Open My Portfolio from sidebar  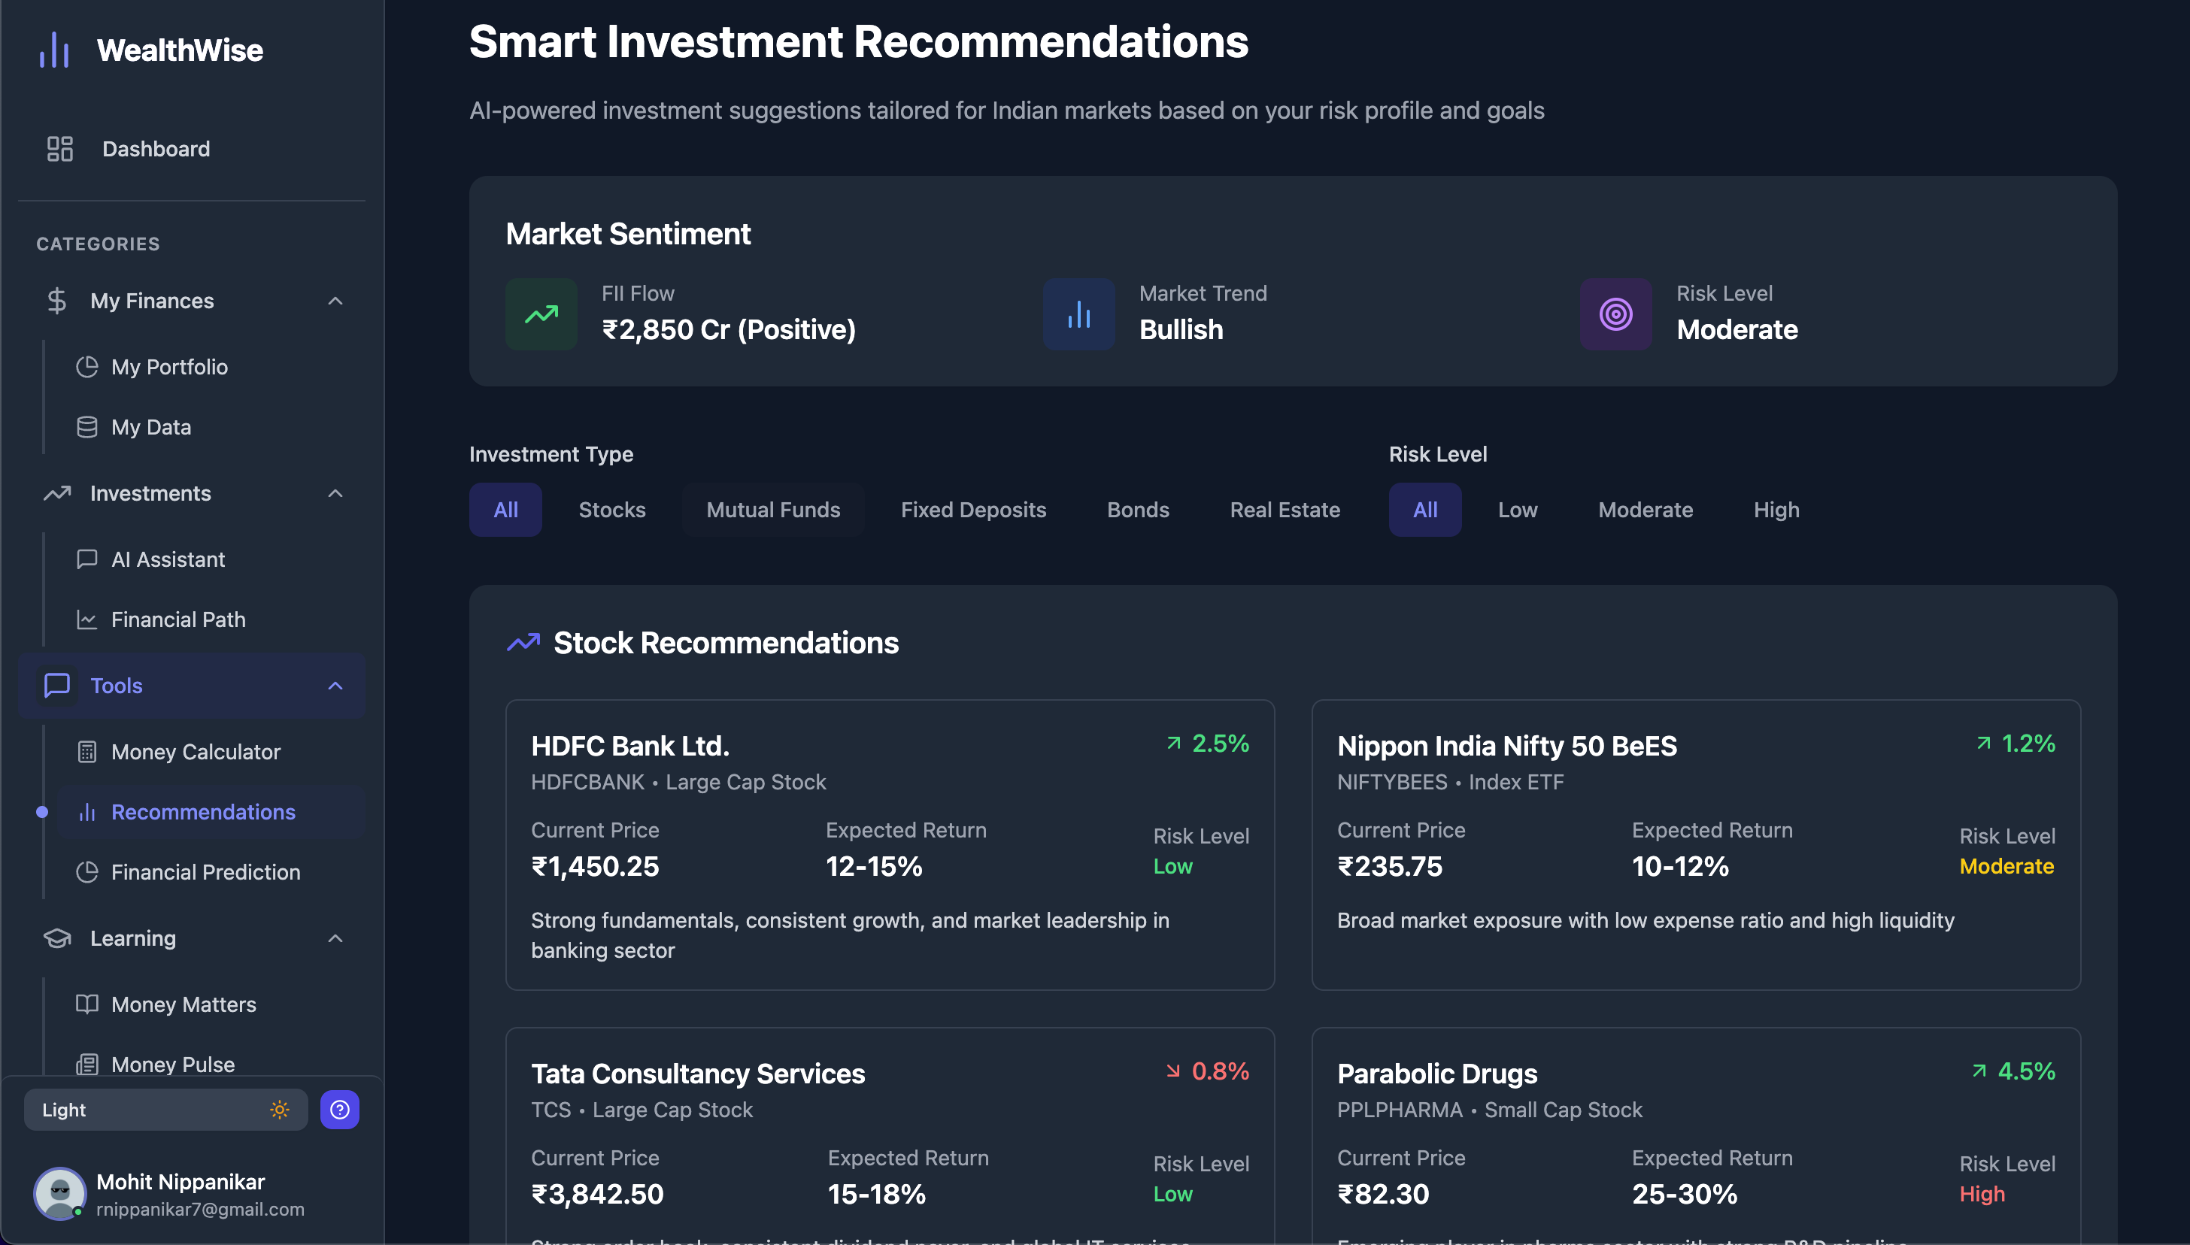click(x=169, y=367)
